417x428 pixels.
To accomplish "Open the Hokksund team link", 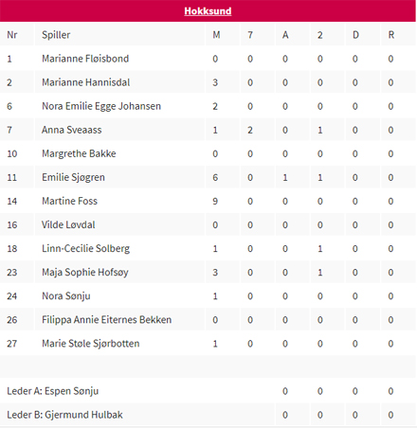I will pyautogui.click(x=208, y=11).
